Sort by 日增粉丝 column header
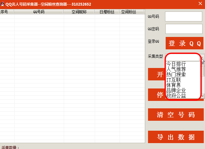 pyautogui.click(x=107, y=12)
